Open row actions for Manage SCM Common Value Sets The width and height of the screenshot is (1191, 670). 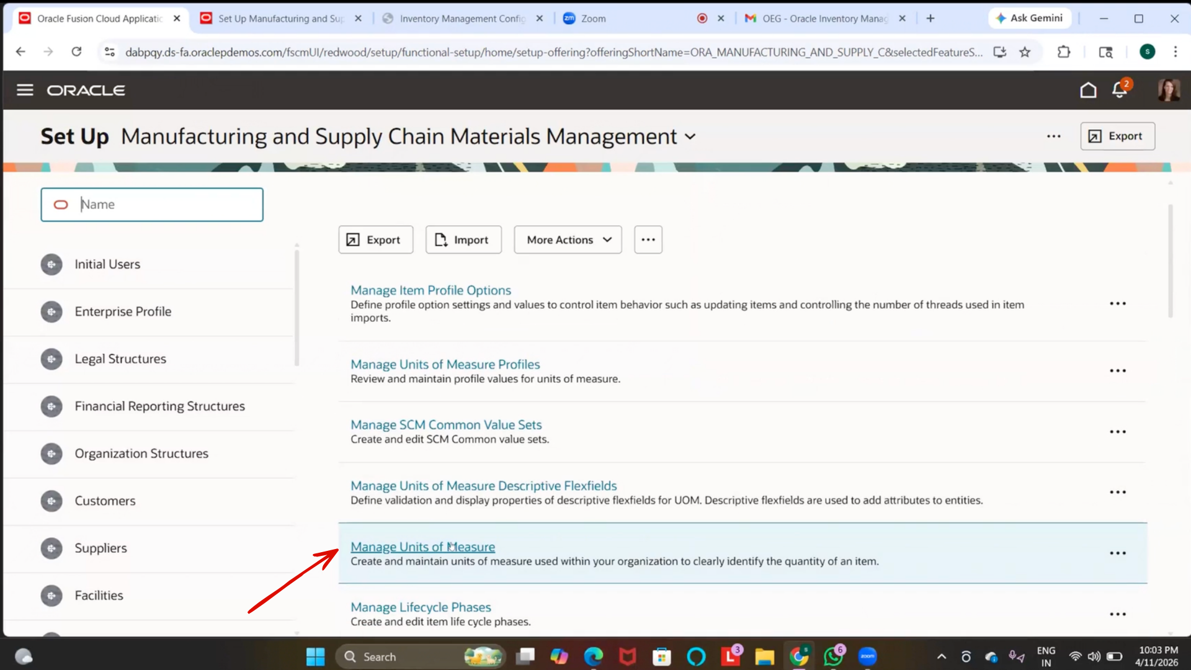(x=1118, y=432)
